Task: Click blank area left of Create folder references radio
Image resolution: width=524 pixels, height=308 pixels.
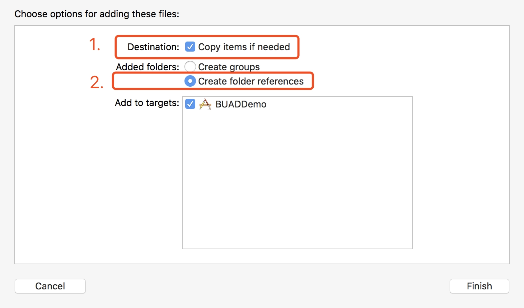Action: pyautogui.click(x=149, y=81)
